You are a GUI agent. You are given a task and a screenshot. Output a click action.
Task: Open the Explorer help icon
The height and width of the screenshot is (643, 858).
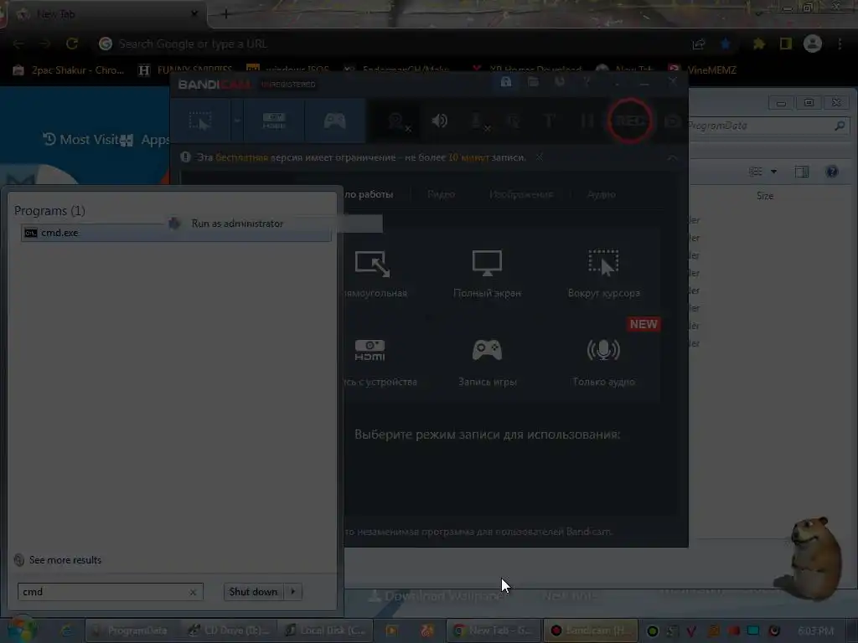[x=832, y=172]
